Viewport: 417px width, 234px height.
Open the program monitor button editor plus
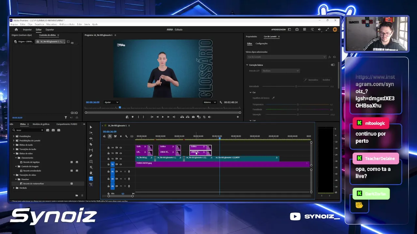(238, 117)
